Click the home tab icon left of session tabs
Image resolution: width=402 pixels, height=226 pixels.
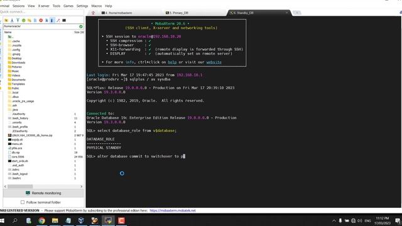click(93, 13)
